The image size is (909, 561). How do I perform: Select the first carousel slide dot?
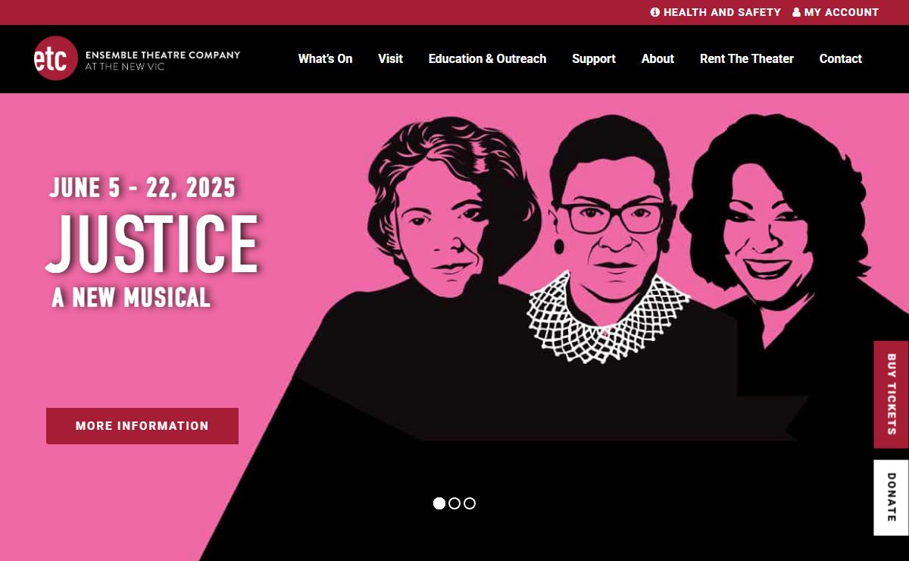click(x=439, y=503)
